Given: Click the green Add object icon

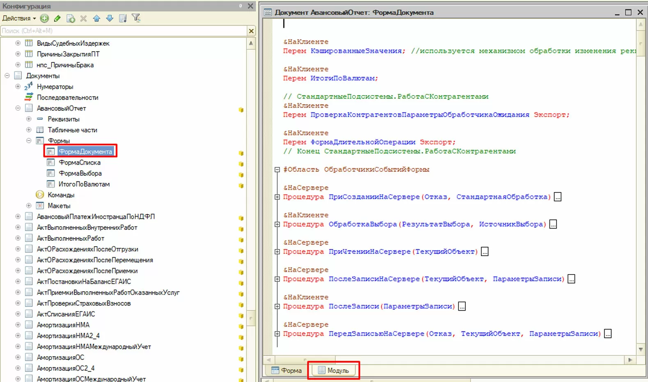Looking at the screenshot, I should [x=44, y=18].
